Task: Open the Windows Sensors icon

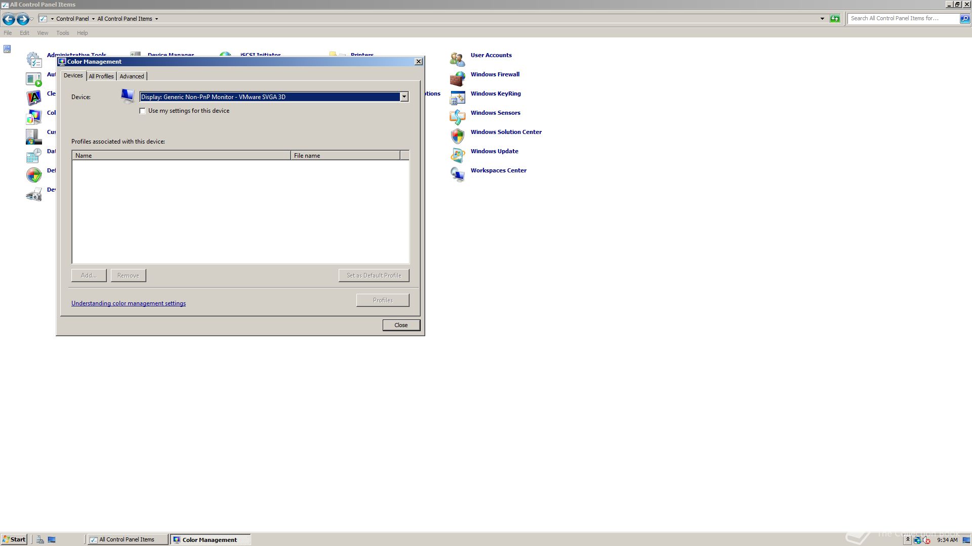Action: point(457,117)
